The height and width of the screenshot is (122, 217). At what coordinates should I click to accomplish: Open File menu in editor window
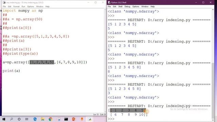[x=4, y=6]
